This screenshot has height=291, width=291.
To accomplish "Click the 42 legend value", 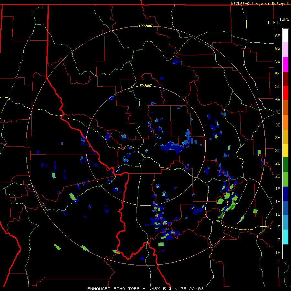I will pos(278,112).
